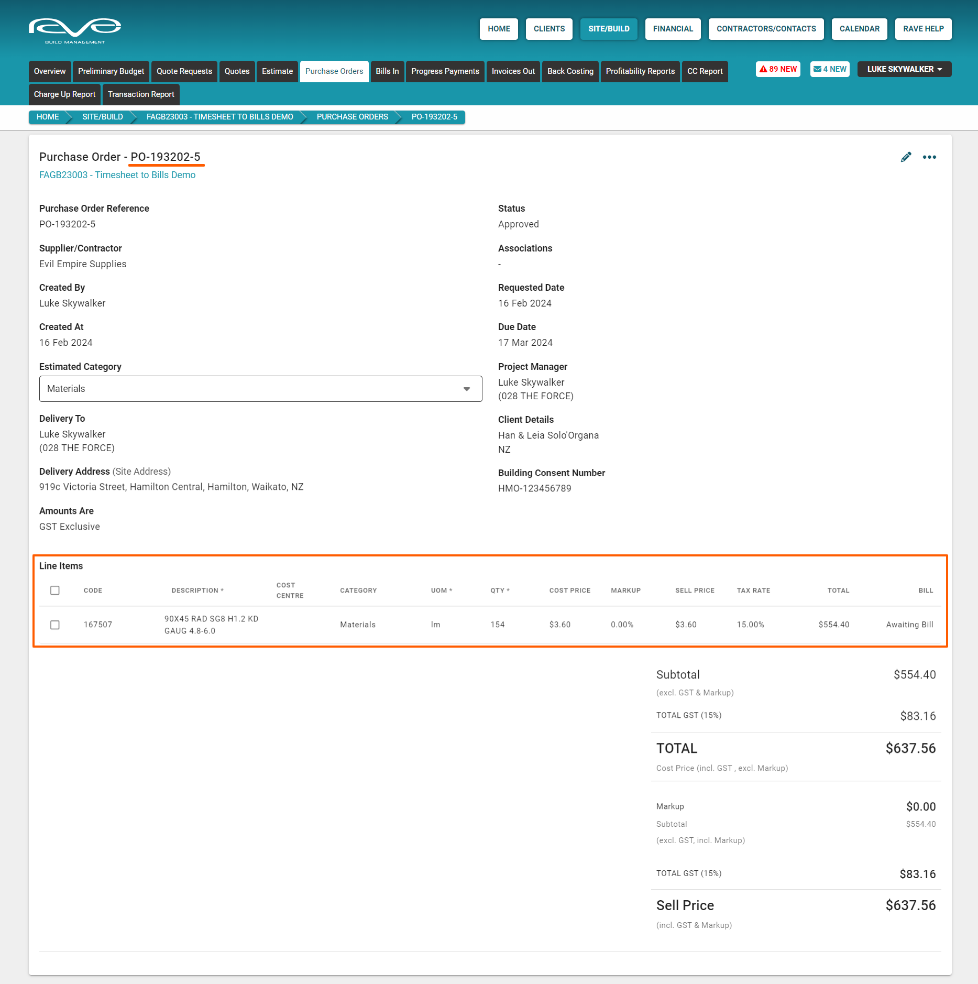The width and height of the screenshot is (978, 984).
Task: Open the Back Costing tab
Action: [570, 71]
